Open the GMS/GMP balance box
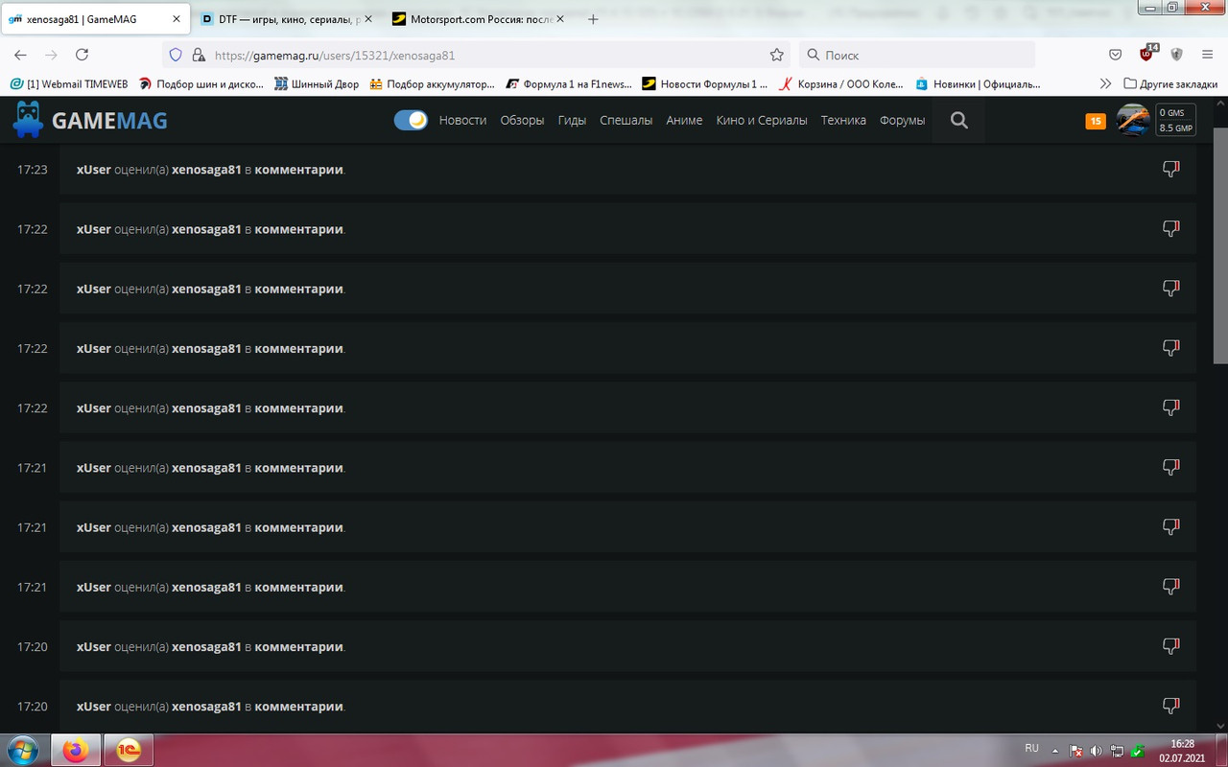1228x767 pixels. (x=1175, y=120)
